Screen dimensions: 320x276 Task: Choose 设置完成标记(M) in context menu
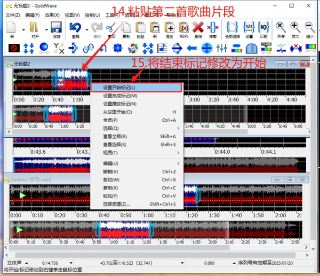pos(137,96)
